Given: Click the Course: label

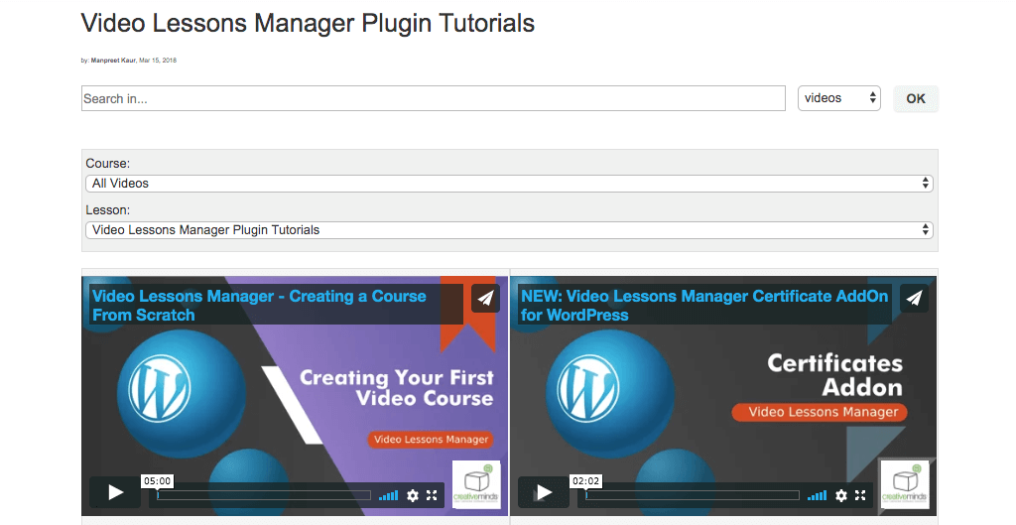Looking at the screenshot, I should pos(107,164).
